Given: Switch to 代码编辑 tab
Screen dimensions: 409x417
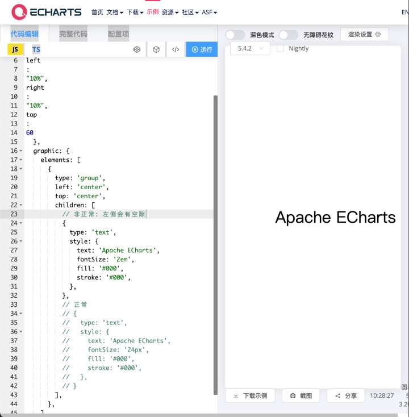Looking at the screenshot, I should [24, 34].
